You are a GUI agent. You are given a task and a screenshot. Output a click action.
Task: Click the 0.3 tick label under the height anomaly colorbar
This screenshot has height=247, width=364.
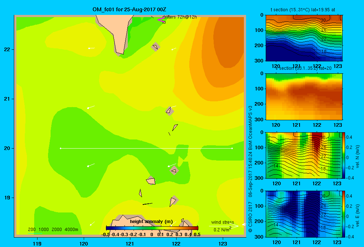coord(179,235)
